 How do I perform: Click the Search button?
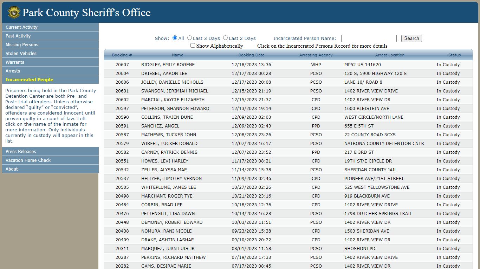click(411, 39)
